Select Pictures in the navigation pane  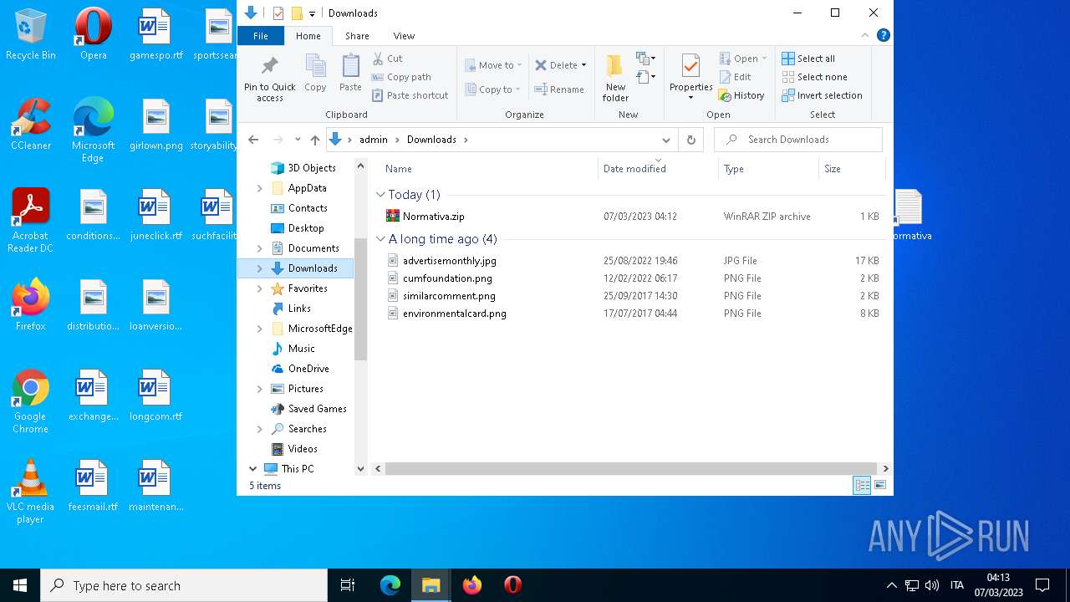(x=306, y=389)
